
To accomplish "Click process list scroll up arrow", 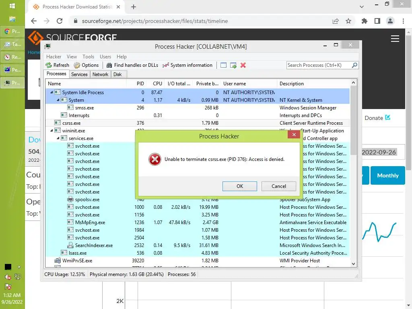I will click(353, 82).
